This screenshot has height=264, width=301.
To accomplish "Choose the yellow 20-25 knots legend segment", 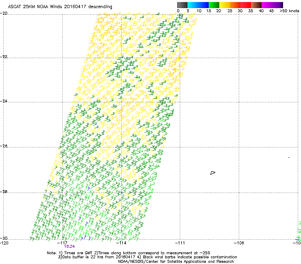I will [x=225, y=5].
